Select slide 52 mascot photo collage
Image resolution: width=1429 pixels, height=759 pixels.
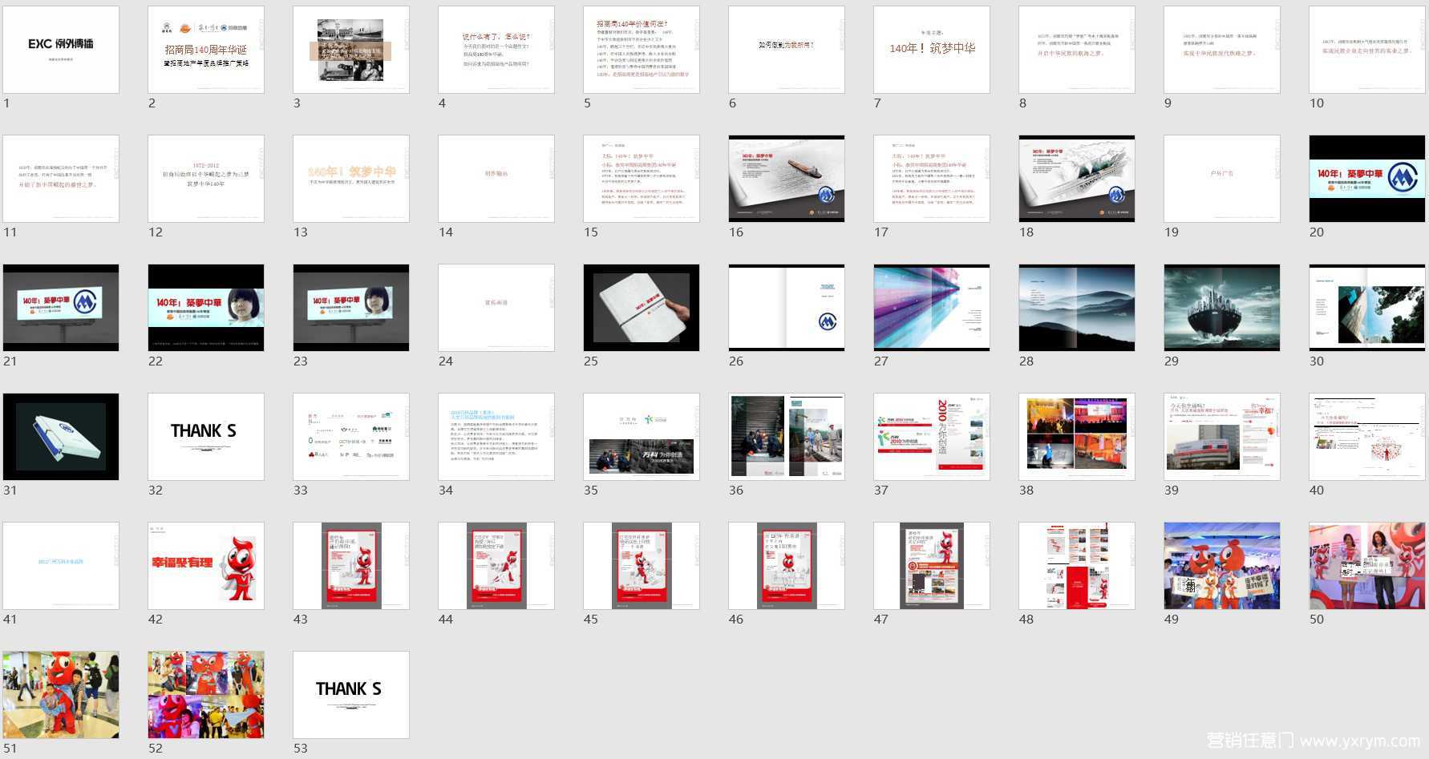[206, 695]
